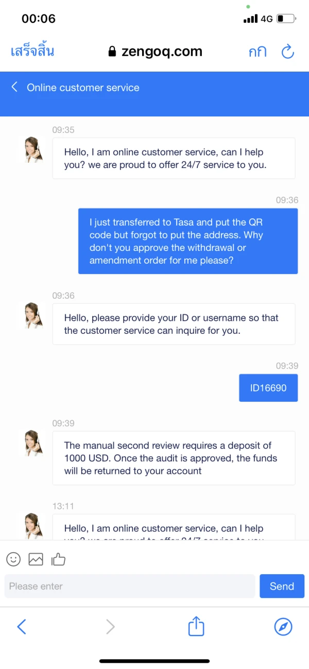
Task: Focus the Please enter message field
Action: pyautogui.click(x=130, y=586)
